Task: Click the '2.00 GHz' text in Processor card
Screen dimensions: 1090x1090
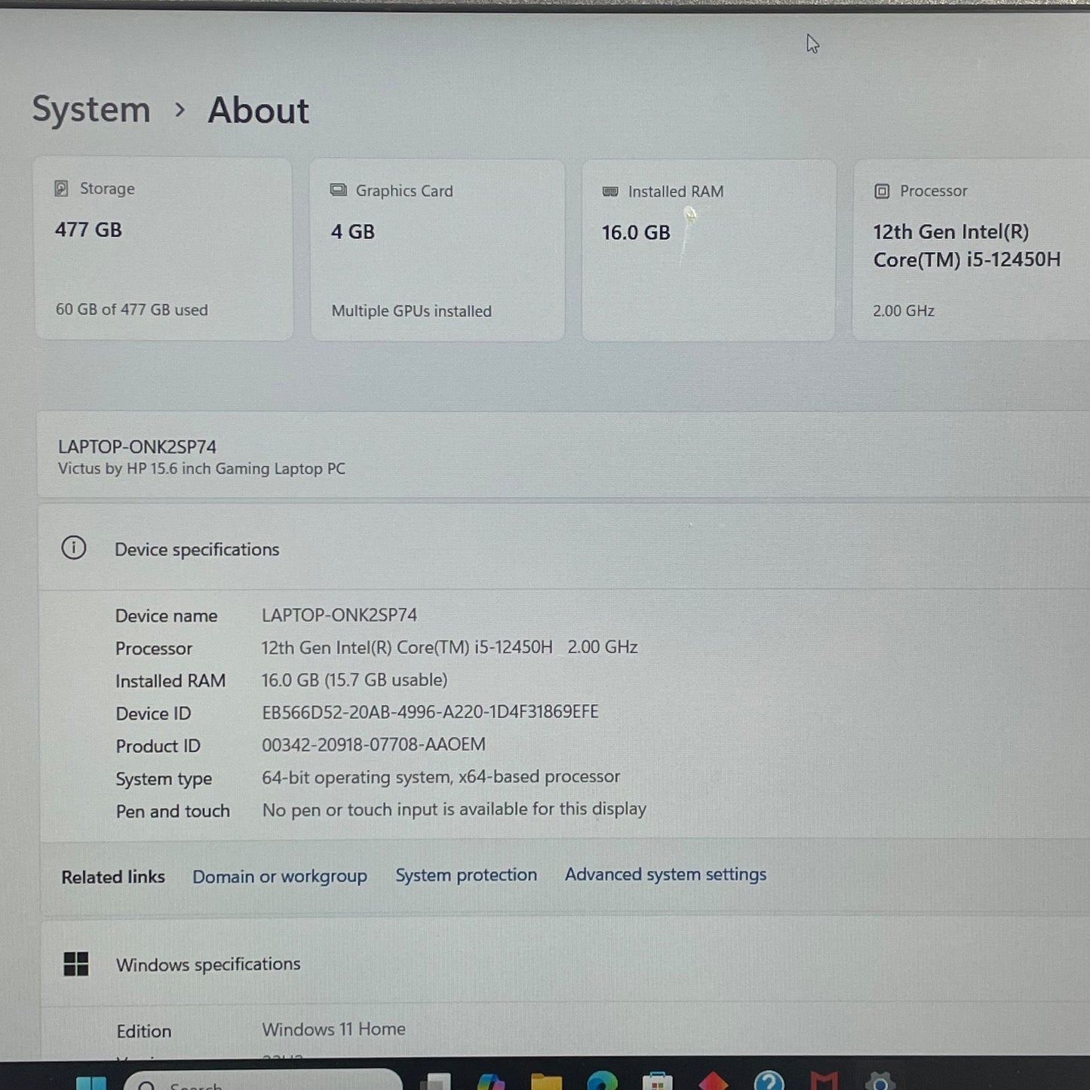Action: pos(904,310)
